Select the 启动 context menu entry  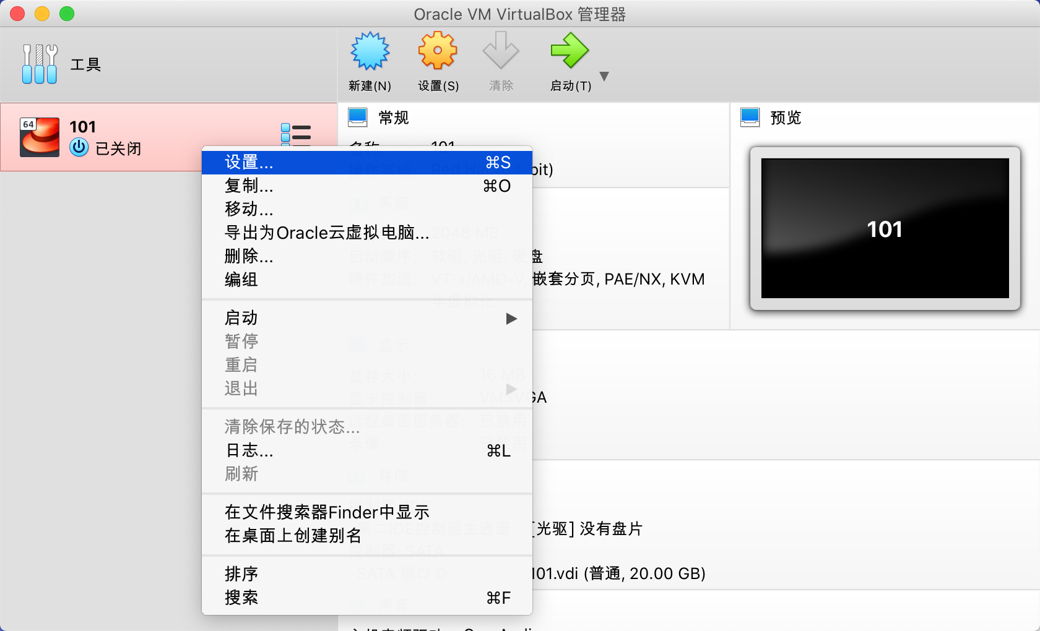367,319
